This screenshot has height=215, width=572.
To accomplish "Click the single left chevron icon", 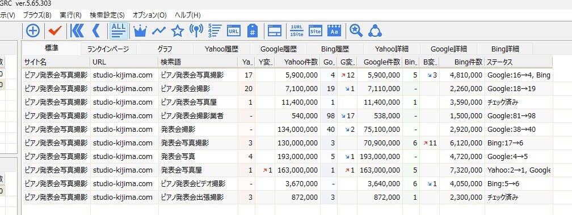I will tap(96, 31).
